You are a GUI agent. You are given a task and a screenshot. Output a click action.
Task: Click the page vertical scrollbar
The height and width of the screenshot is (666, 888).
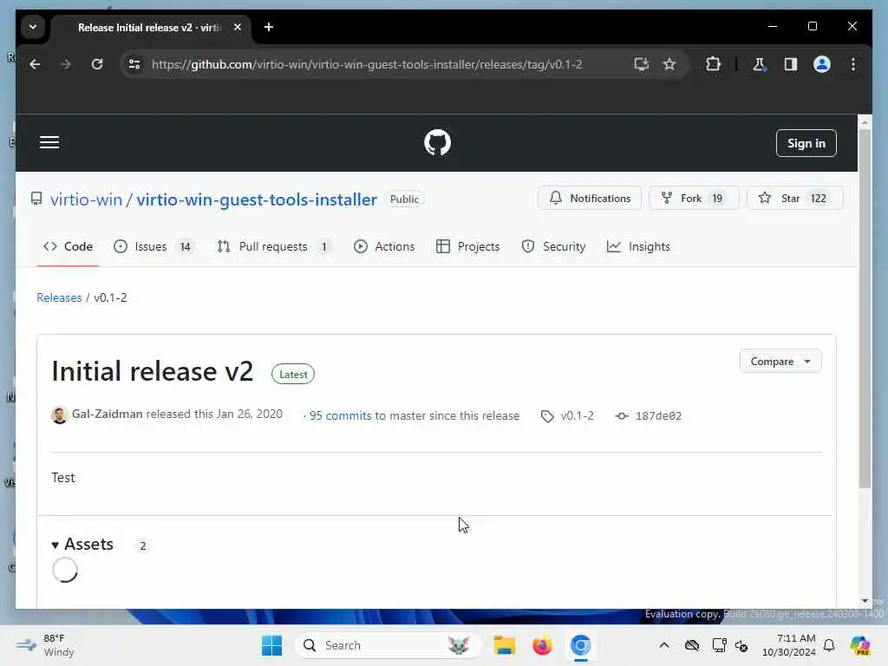click(865, 309)
